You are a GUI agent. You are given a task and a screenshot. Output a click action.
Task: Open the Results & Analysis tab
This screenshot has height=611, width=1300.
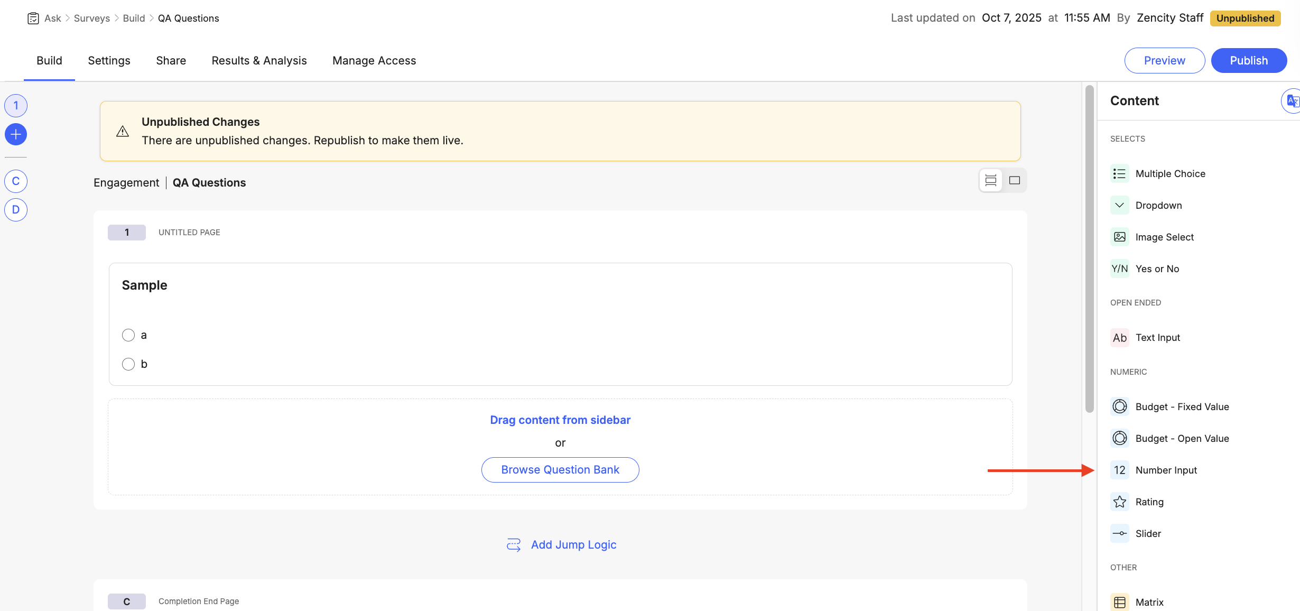(x=259, y=60)
